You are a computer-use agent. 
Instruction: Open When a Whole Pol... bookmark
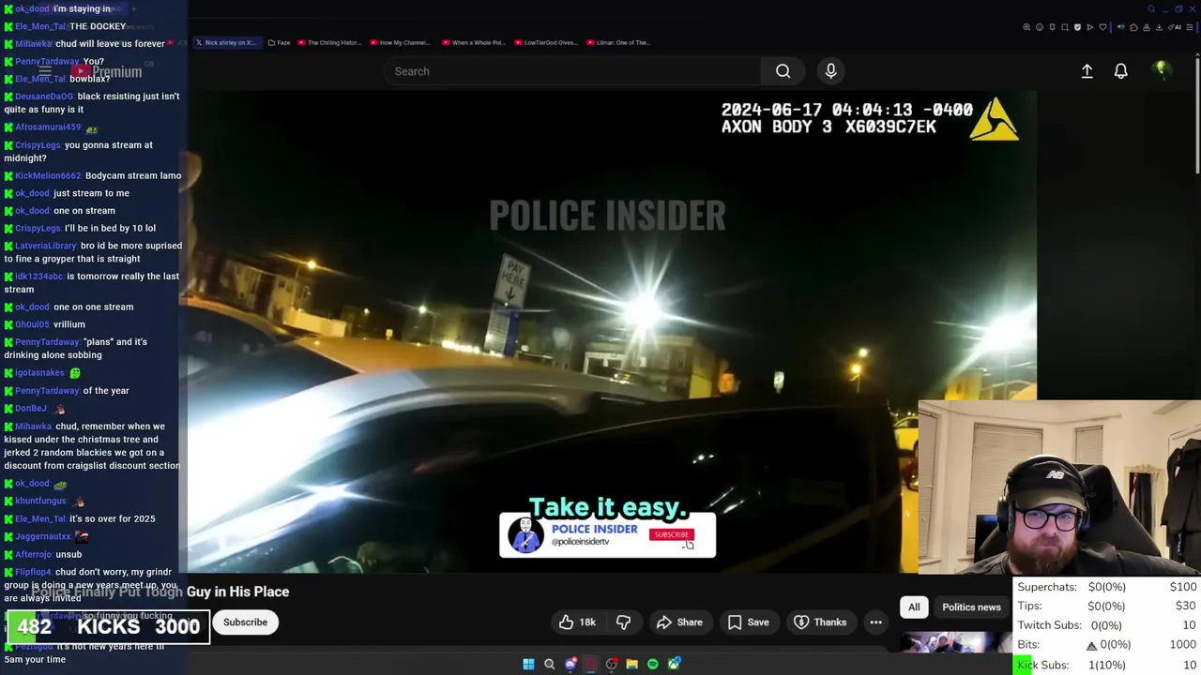[x=473, y=42]
